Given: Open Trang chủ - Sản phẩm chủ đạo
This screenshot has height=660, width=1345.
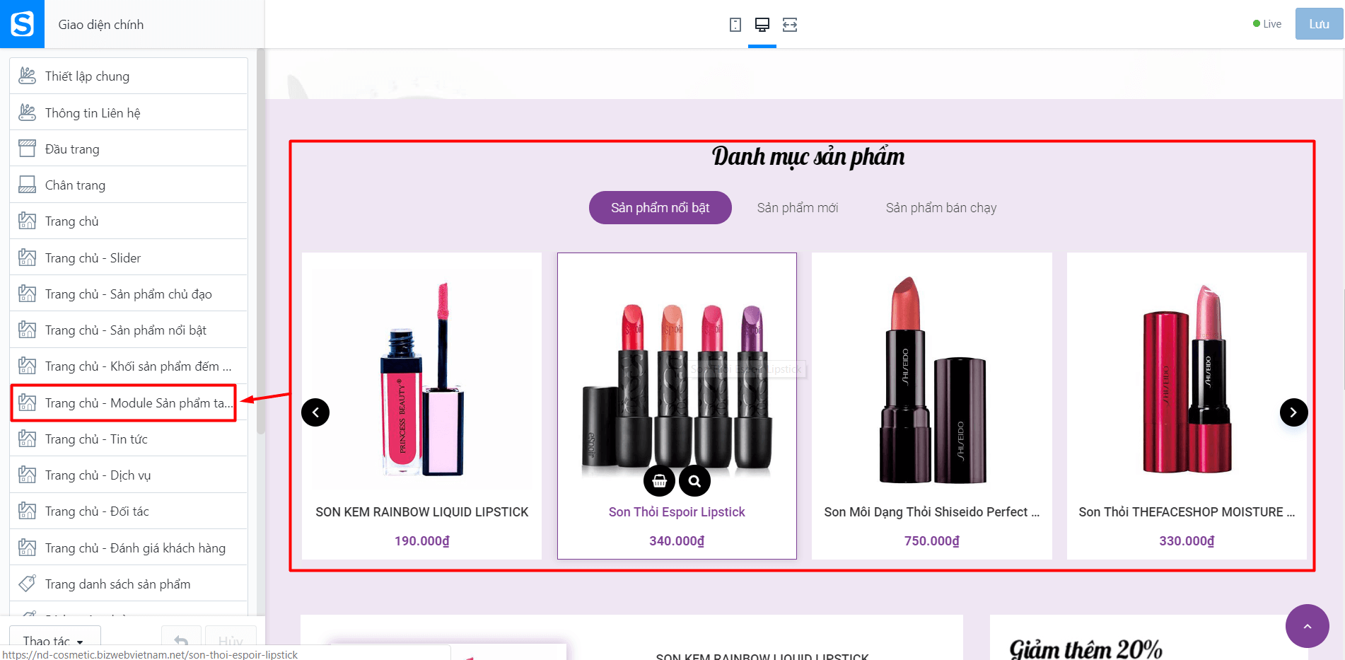Looking at the screenshot, I should click(x=129, y=294).
